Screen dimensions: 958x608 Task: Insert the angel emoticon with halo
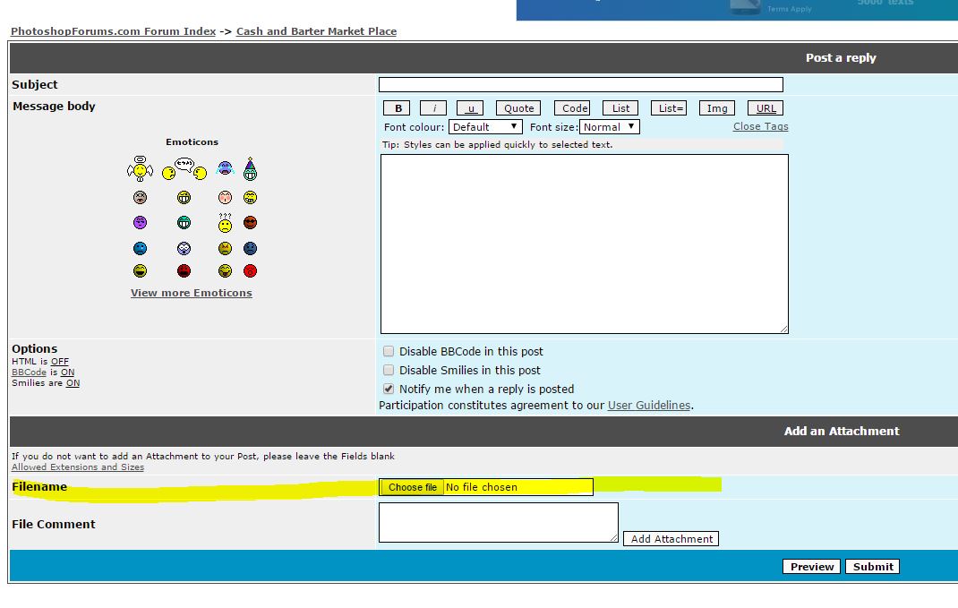point(140,168)
